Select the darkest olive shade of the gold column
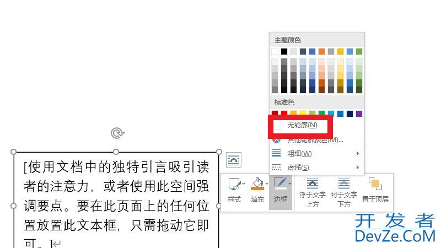Viewport: 441px width, 248px height. point(340,90)
